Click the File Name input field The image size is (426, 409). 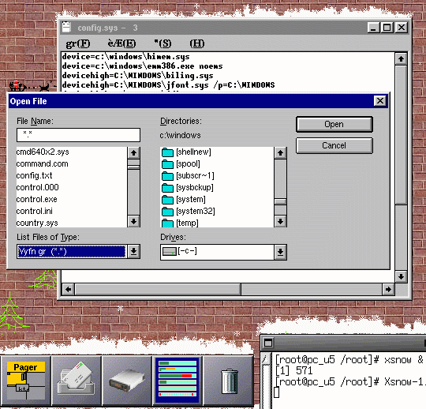78,135
